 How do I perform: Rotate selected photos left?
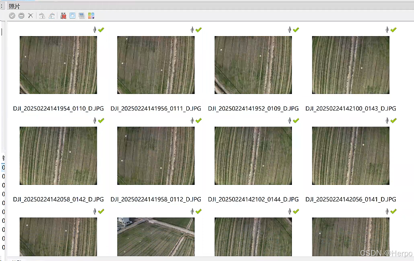(x=42, y=16)
